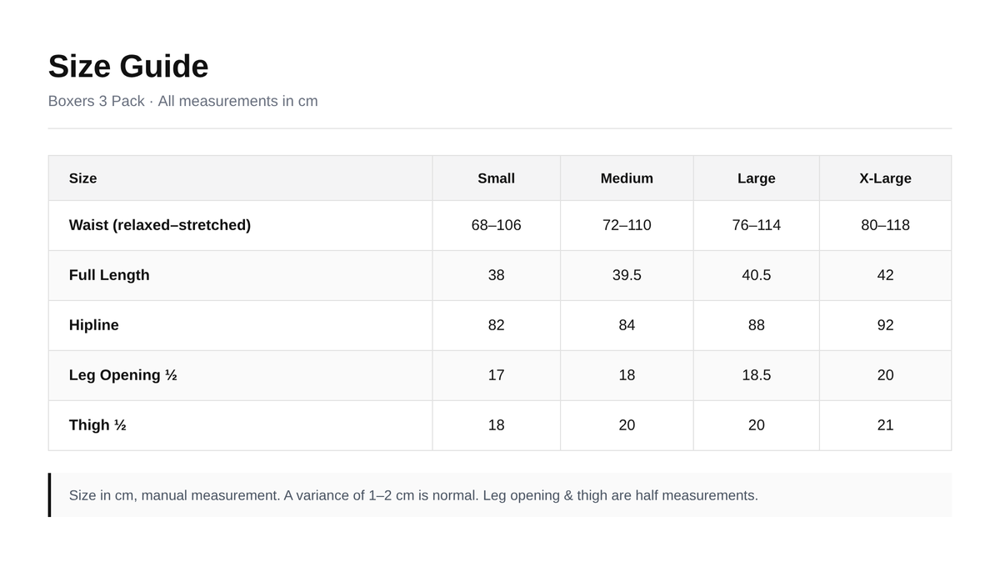Click the Boxers 3 Pack subtitle text
Screen dimensions: 1000x577
point(183,101)
